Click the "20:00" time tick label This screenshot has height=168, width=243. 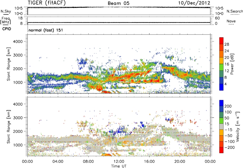[180, 162]
